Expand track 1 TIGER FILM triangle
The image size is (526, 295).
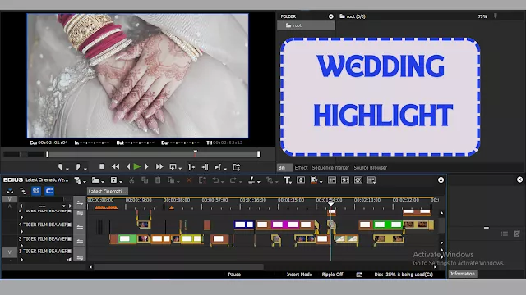click(x=22, y=260)
